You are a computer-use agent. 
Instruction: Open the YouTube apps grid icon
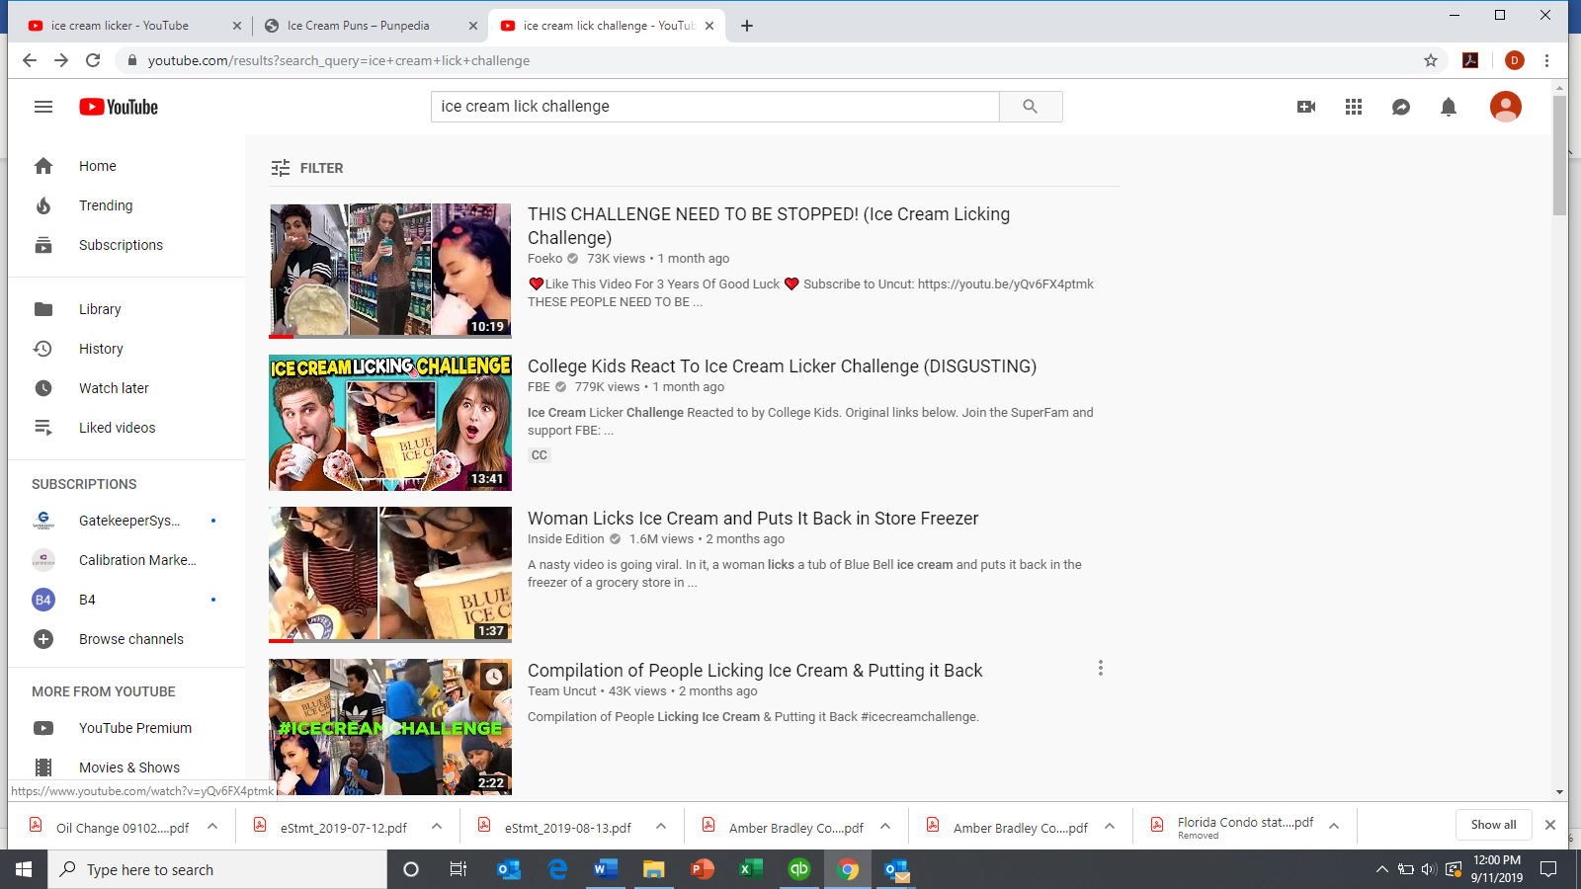click(x=1354, y=107)
